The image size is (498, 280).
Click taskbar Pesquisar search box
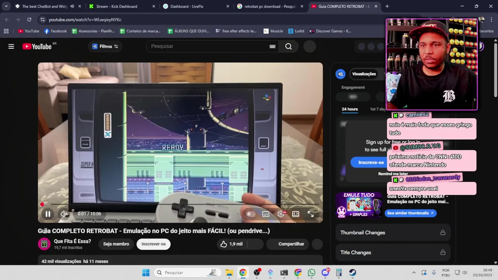[x=187, y=273]
